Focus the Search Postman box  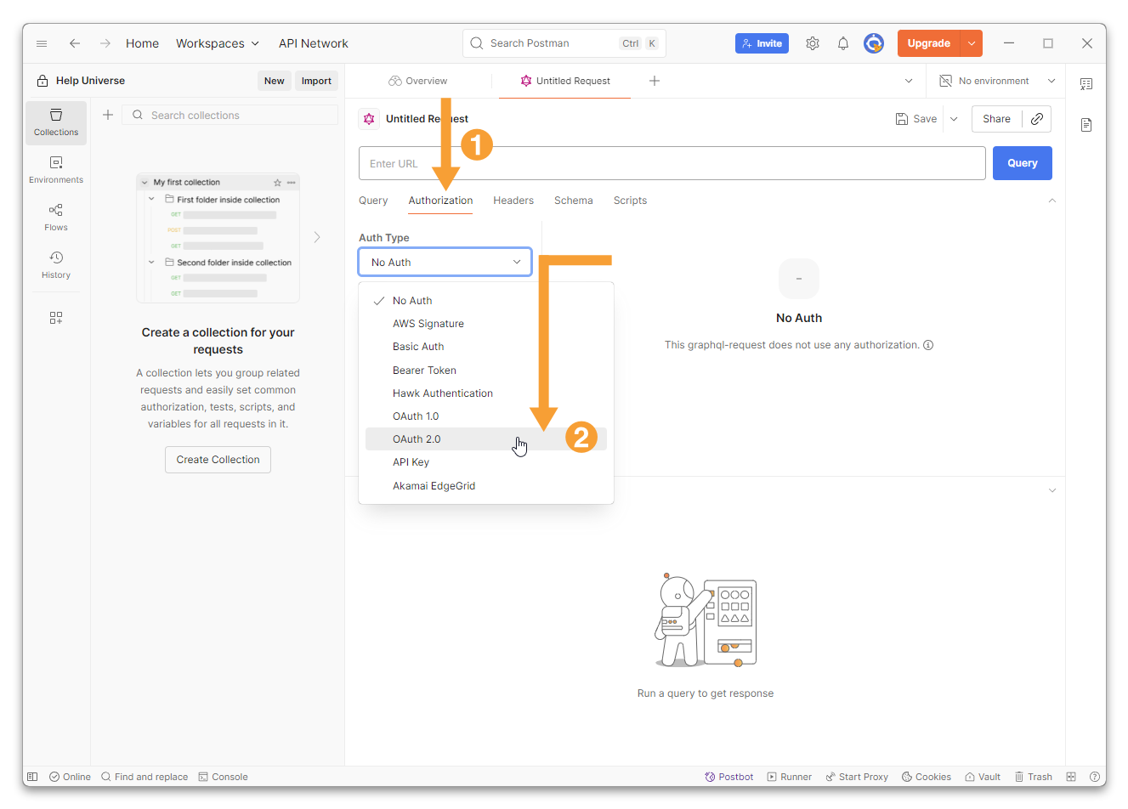click(564, 43)
